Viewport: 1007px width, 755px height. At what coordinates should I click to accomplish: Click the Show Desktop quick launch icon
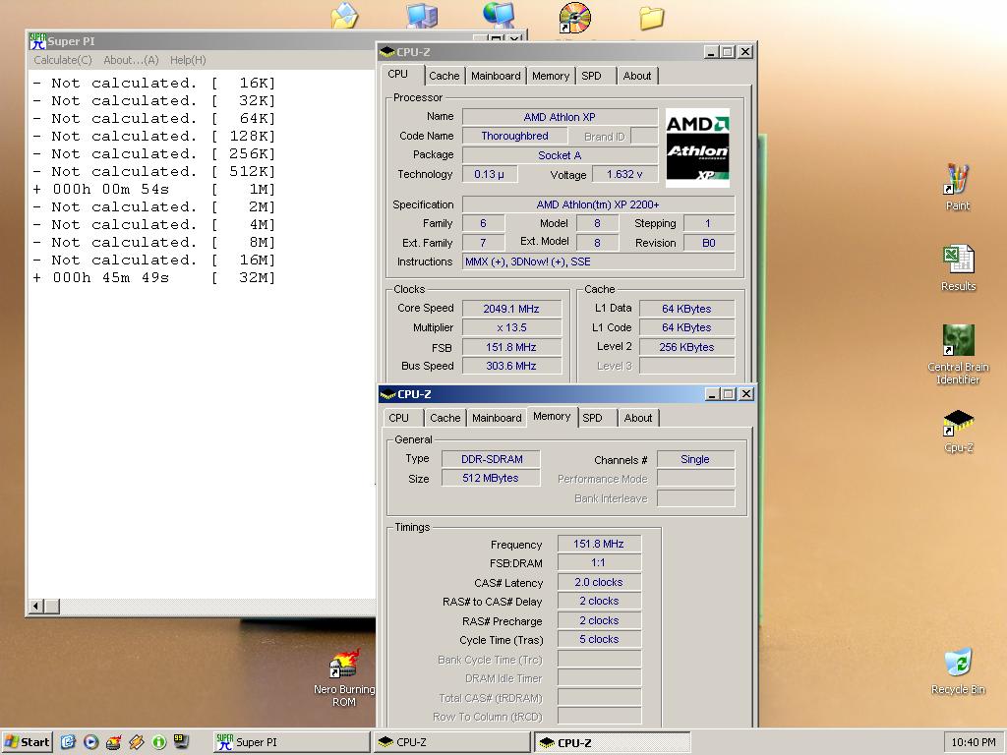pyautogui.click(x=68, y=742)
